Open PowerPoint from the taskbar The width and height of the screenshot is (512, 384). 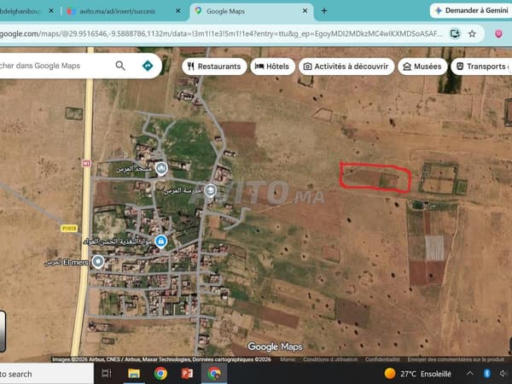point(188,373)
